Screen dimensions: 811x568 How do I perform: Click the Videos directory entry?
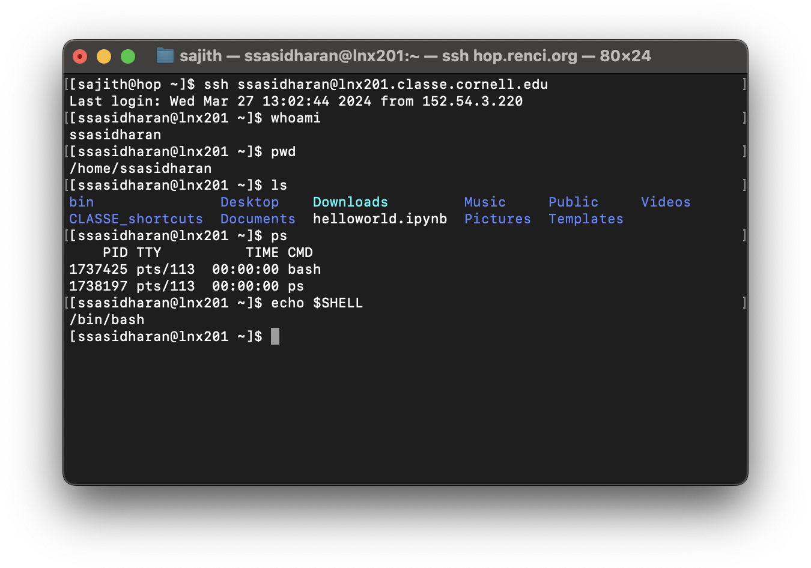coord(665,202)
